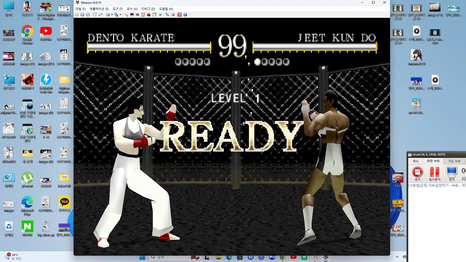Image resolution: width=466 pixels, height=262 pixels.
Task: Open the 네트워크 desktop icon
Action: 9,82
